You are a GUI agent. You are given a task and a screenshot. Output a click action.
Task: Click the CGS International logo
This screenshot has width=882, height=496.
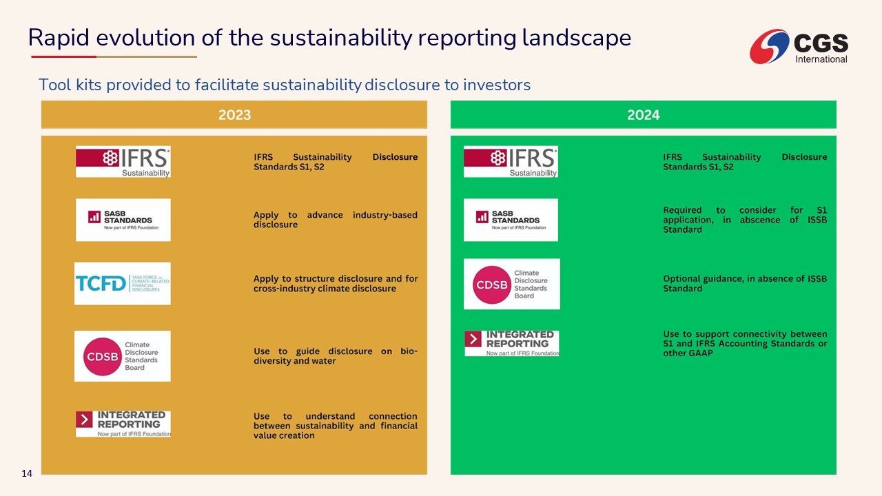click(799, 47)
